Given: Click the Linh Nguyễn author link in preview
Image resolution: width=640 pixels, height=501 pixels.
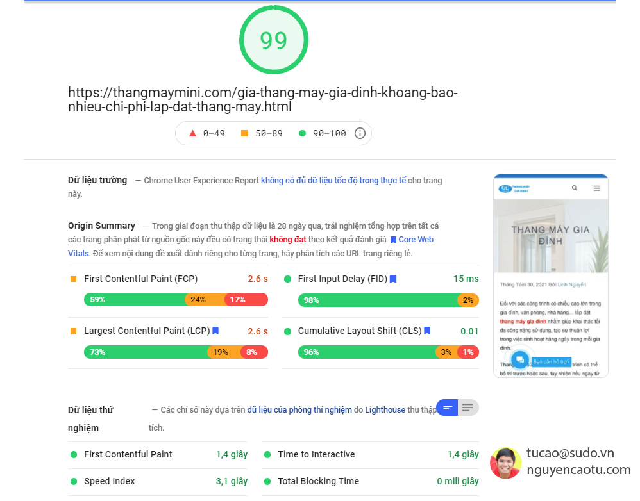Looking at the screenshot, I should pos(571,284).
